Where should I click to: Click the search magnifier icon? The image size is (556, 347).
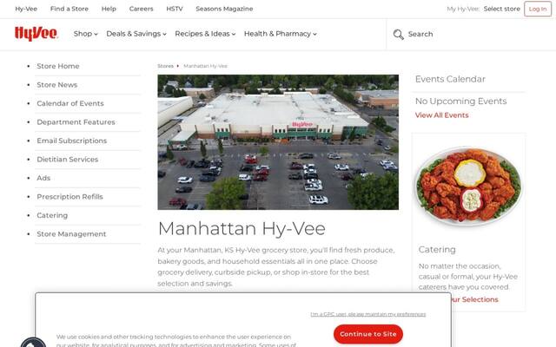click(398, 35)
